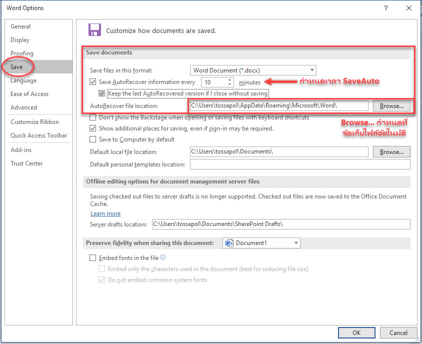422x344 pixels.
Task: Toggle Save AutoRecover information checkbox
Action: coord(92,82)
